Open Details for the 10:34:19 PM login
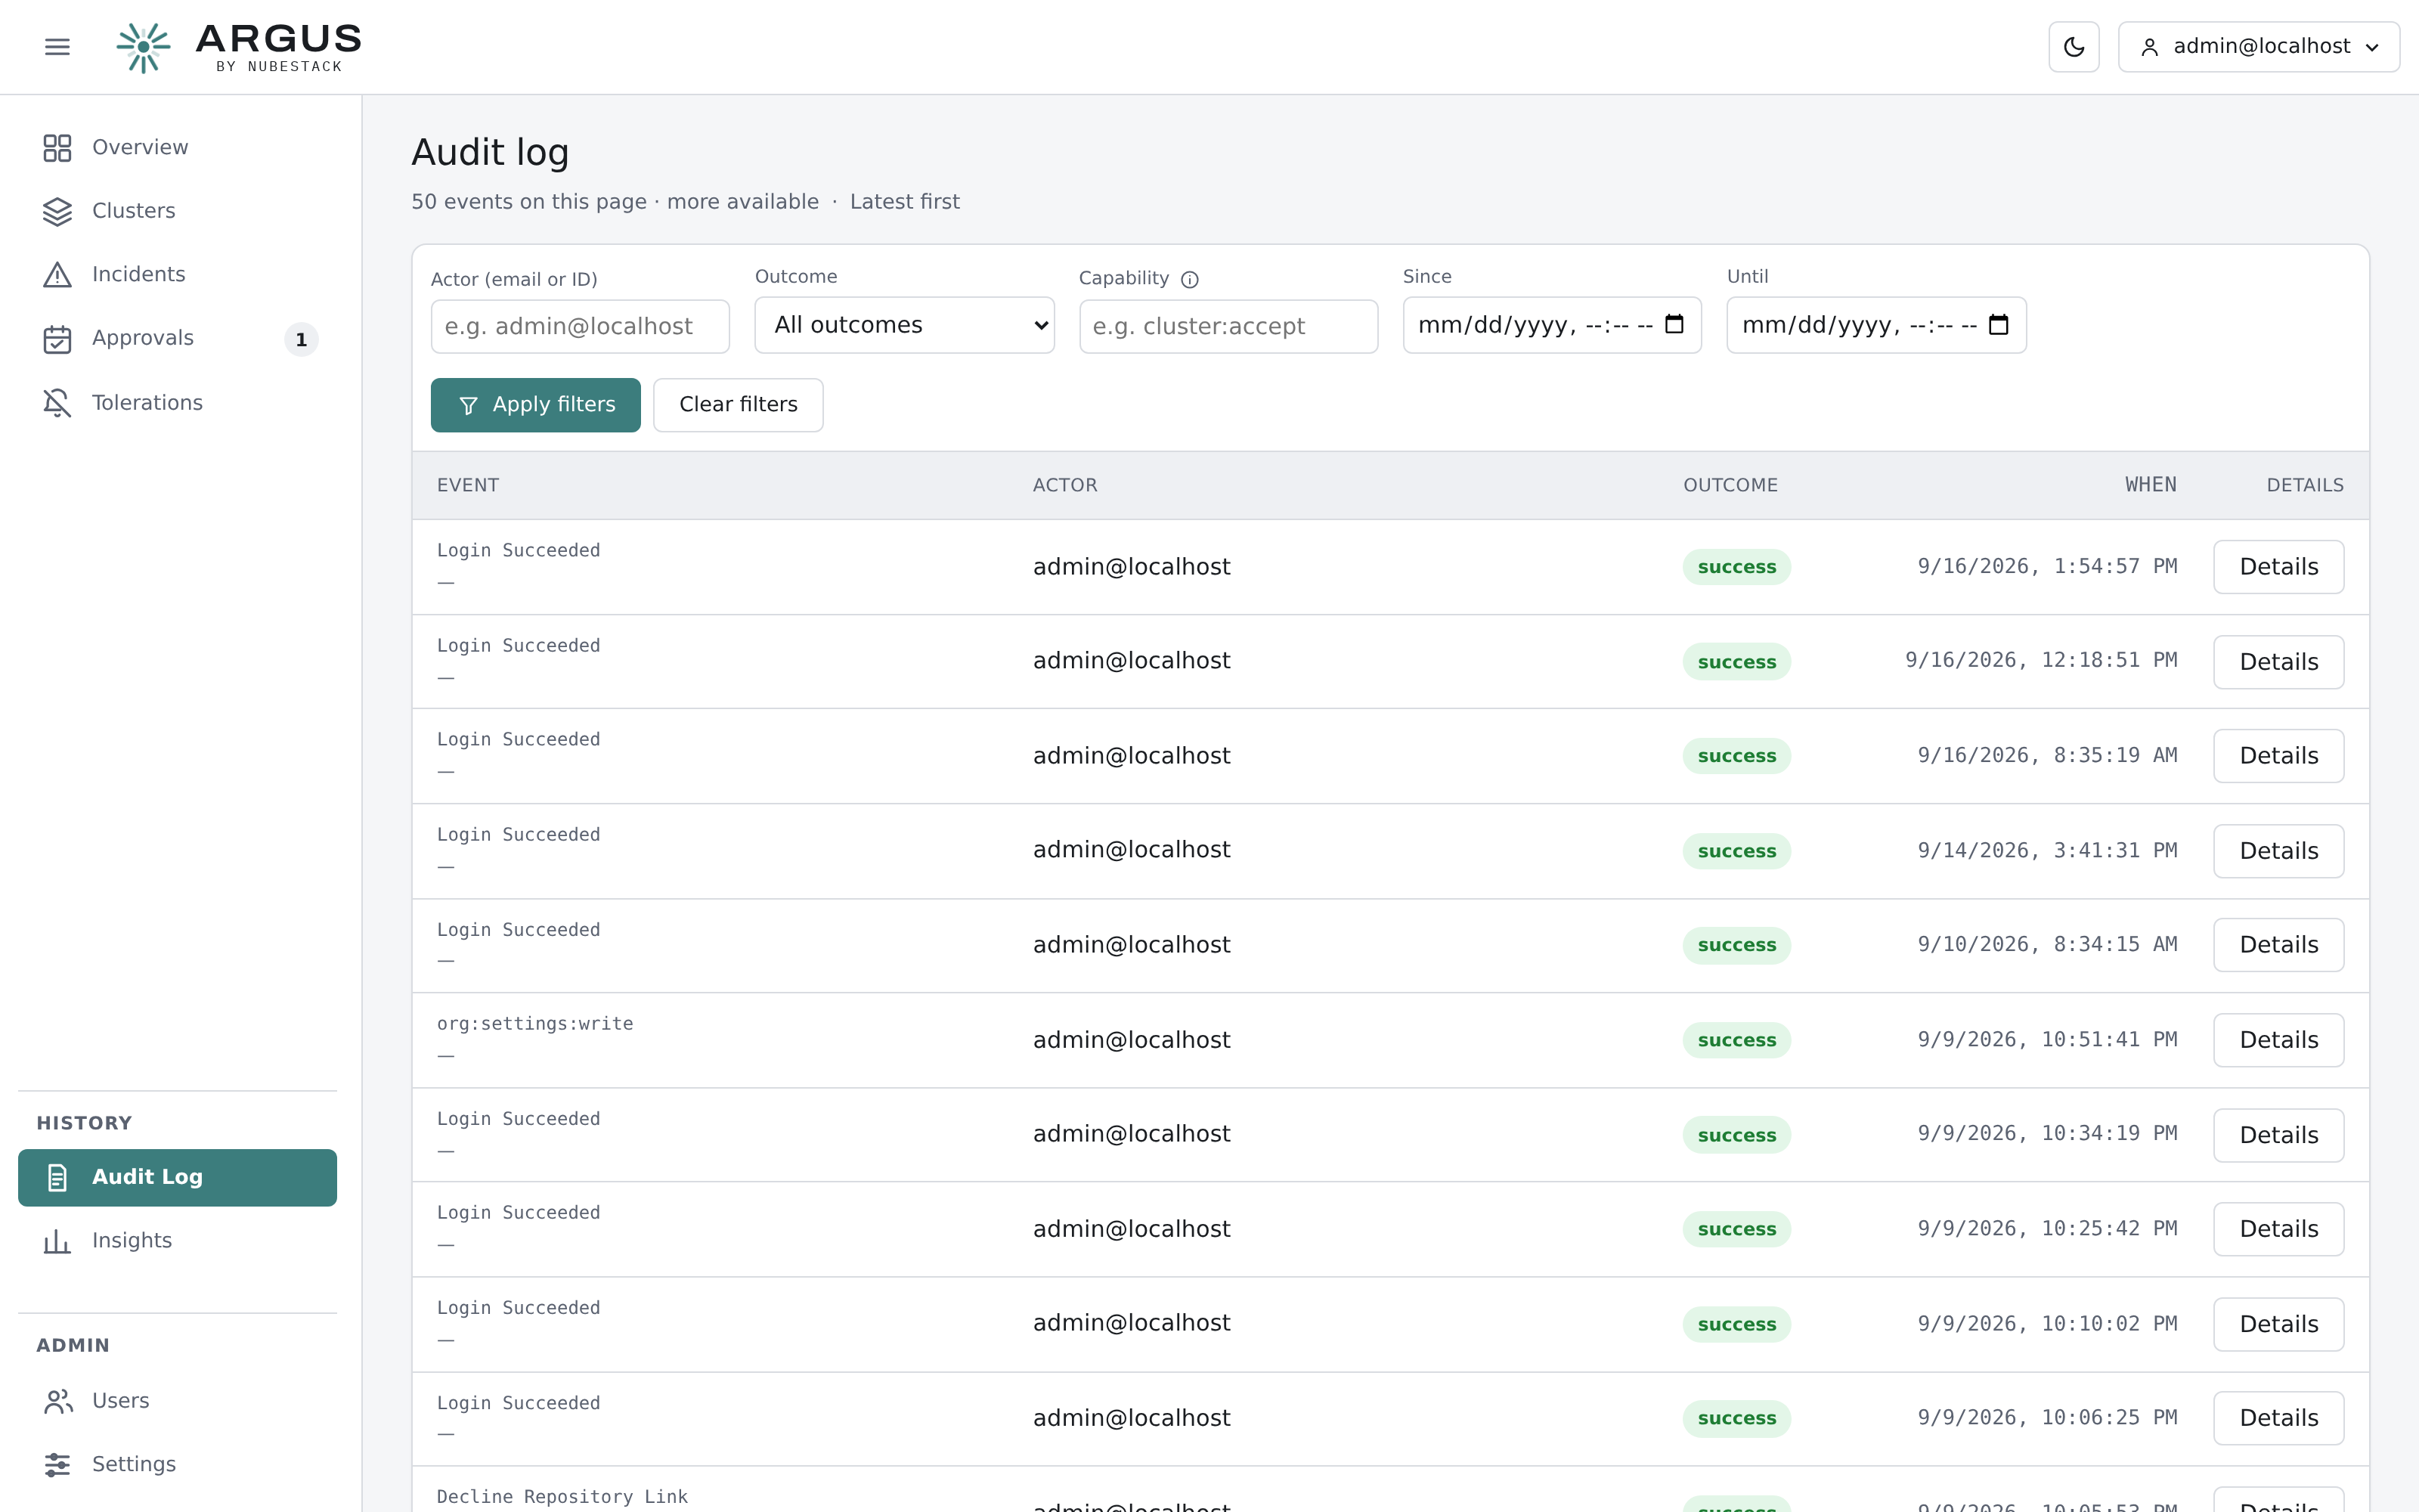This screenshot has height=1512, width=2419. click(2278, 1135)
